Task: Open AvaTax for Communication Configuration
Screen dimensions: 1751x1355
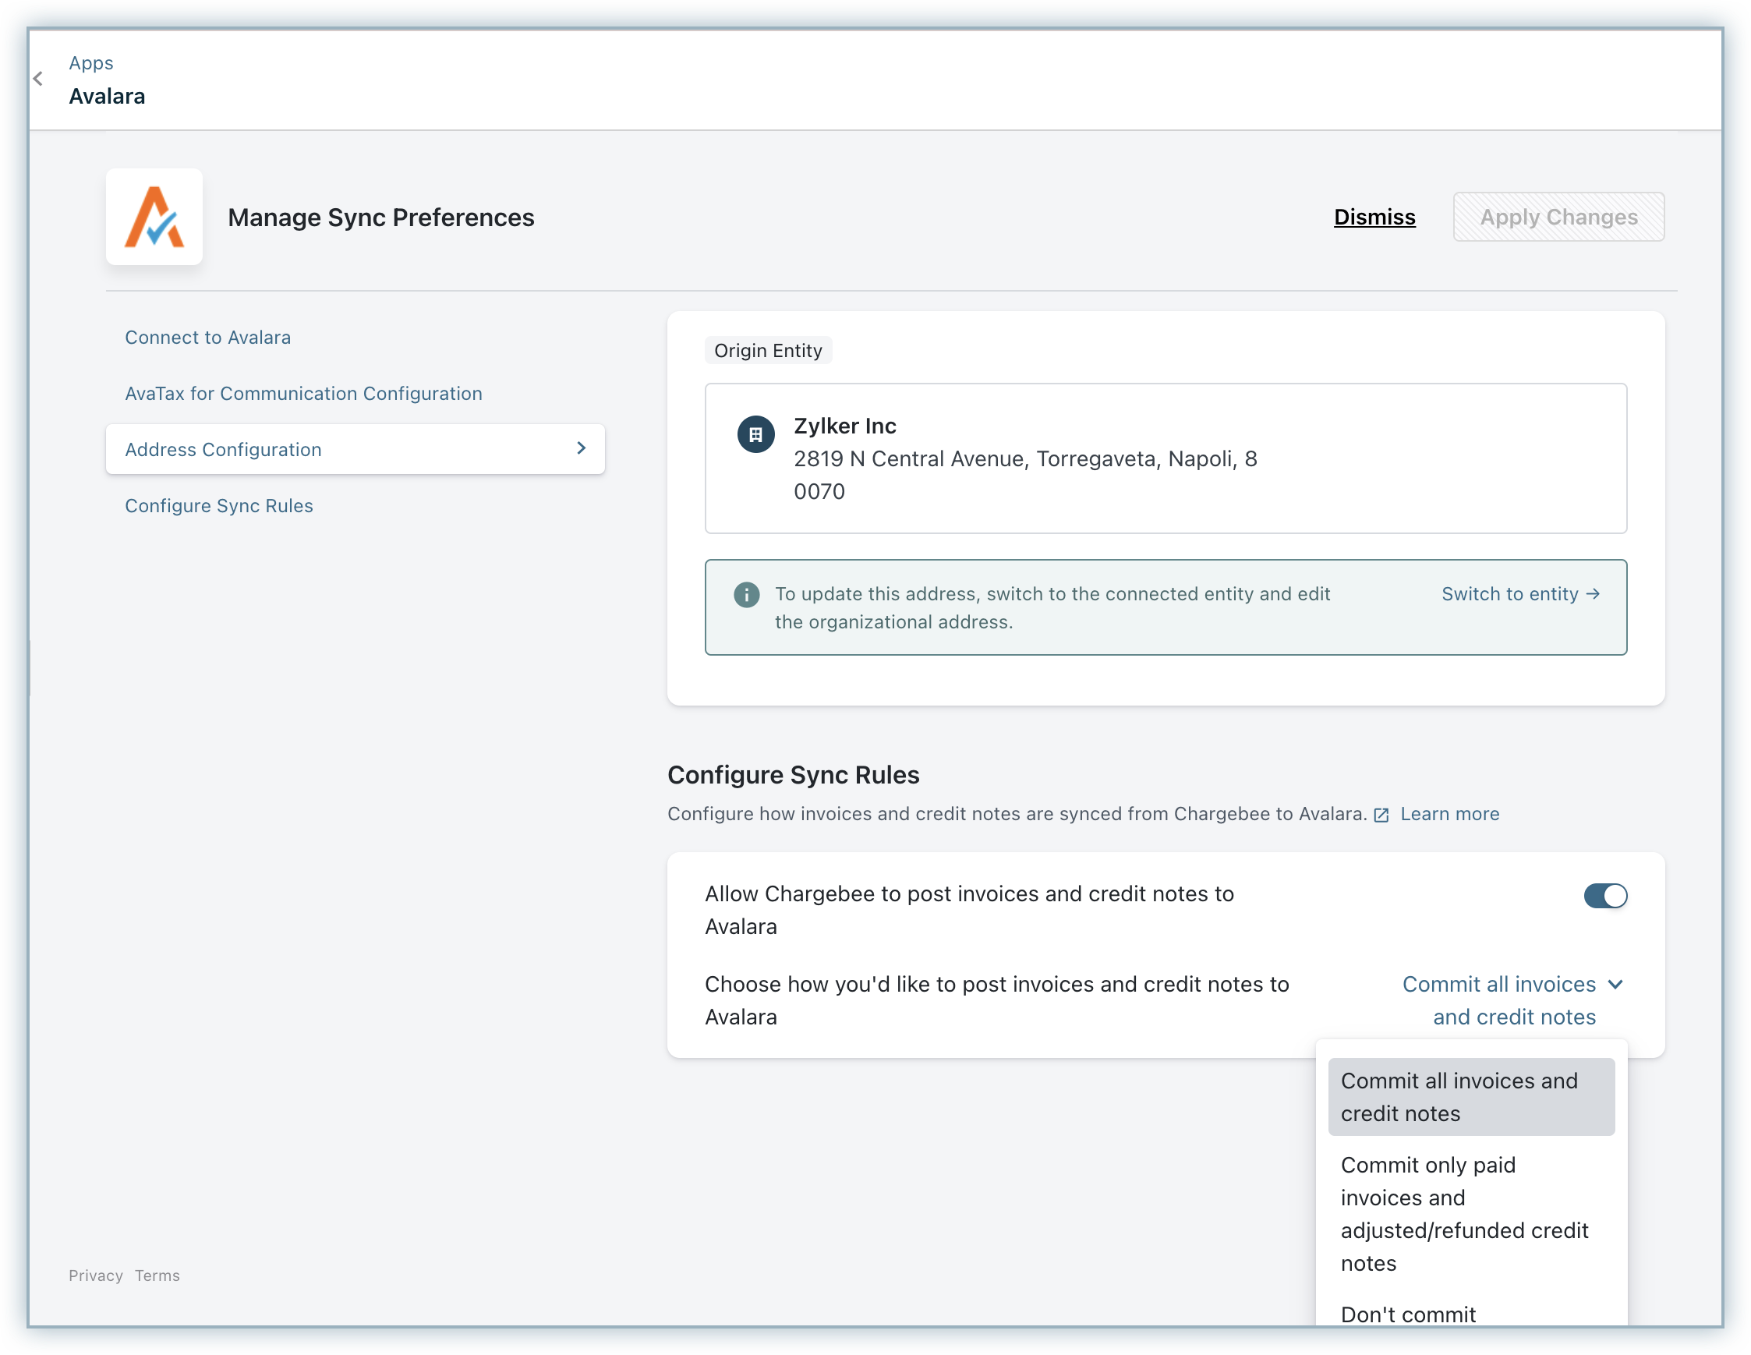Action: tap(303, 394)
